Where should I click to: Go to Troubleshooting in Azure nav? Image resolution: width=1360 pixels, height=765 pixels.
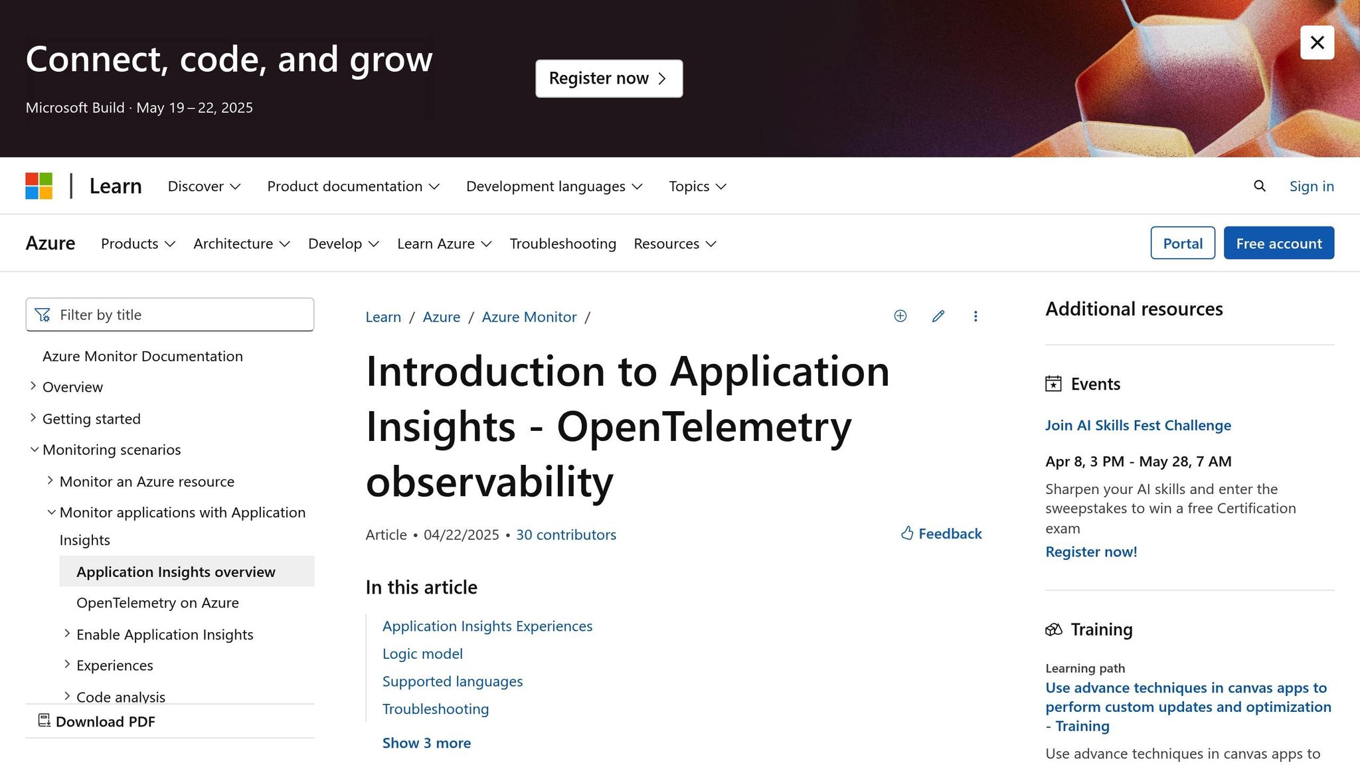(x=562, y=244)
